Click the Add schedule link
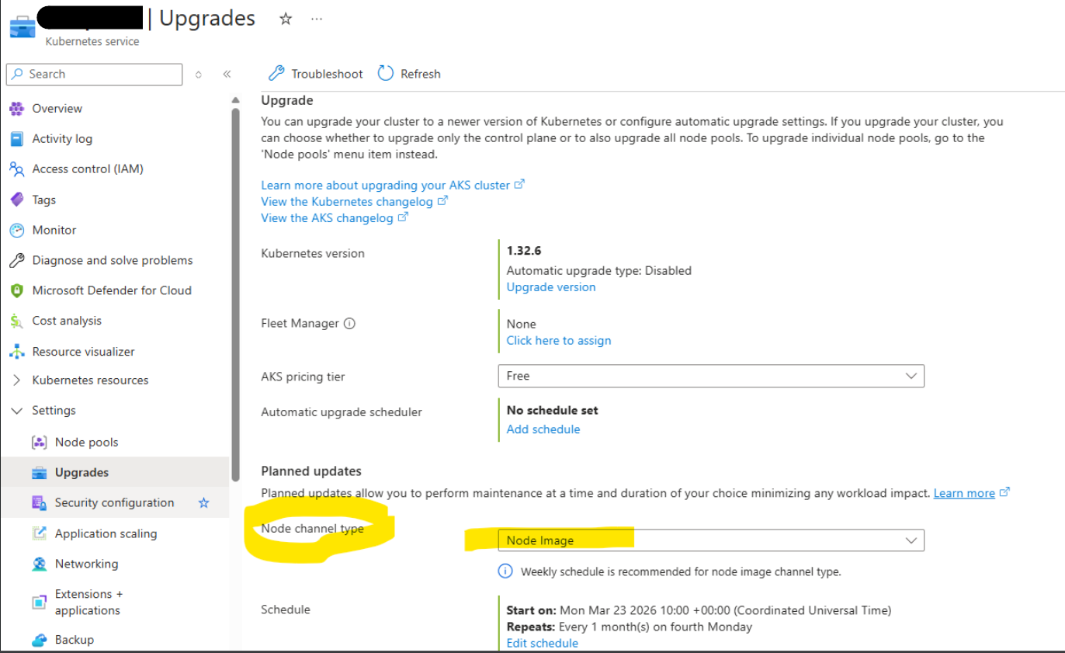Image resolution: width=1065 pixels, height=653 pixels. 543,429
